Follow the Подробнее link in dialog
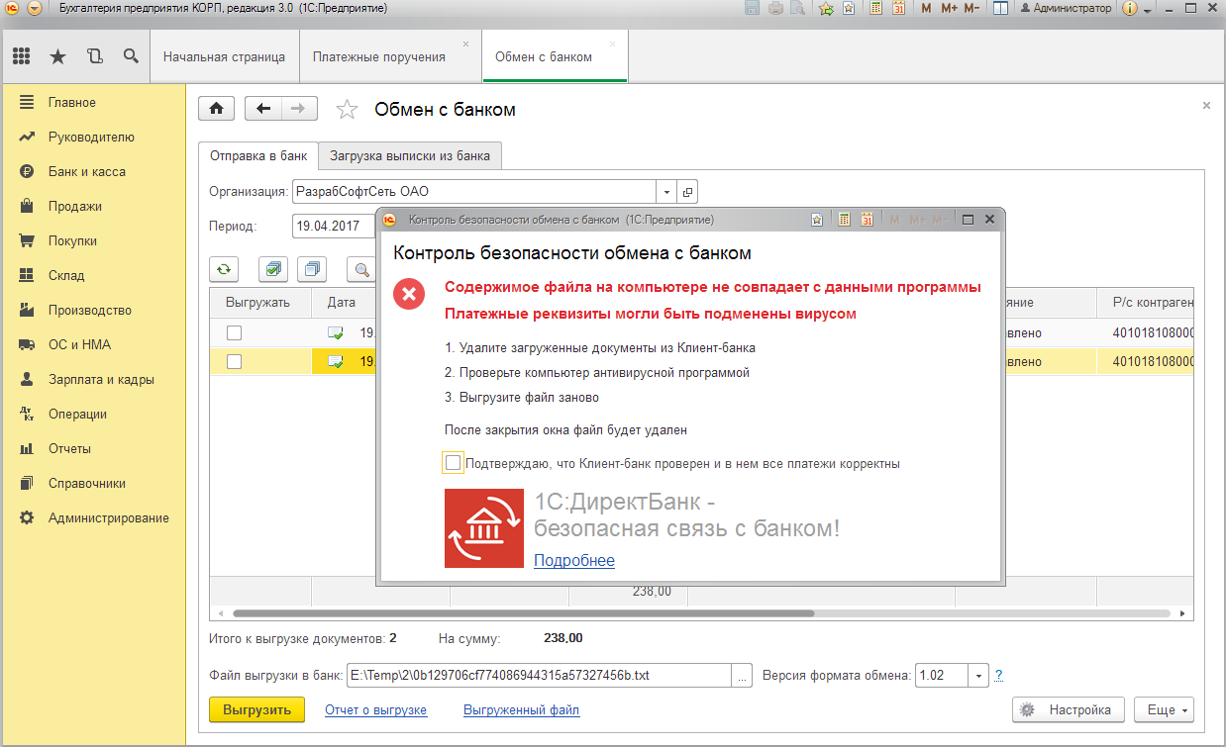The height and width of the screenshot is (747, 1226). 574,561
